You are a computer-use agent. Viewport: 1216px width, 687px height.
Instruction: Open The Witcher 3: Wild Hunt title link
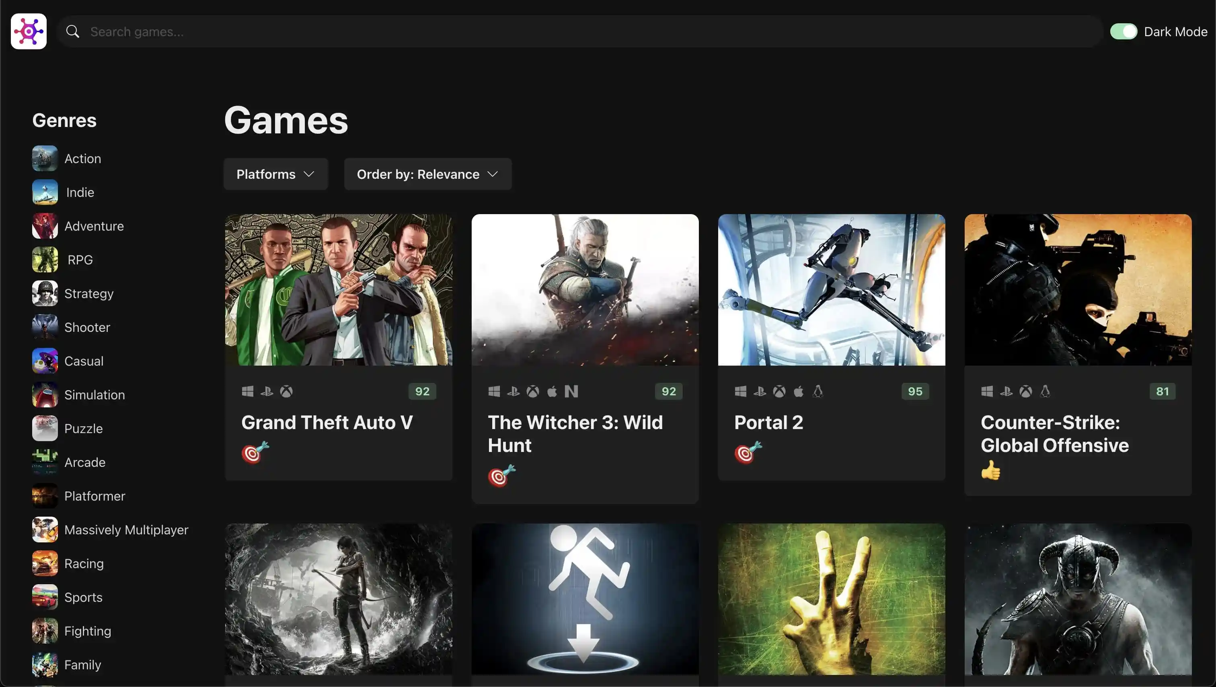575,433
